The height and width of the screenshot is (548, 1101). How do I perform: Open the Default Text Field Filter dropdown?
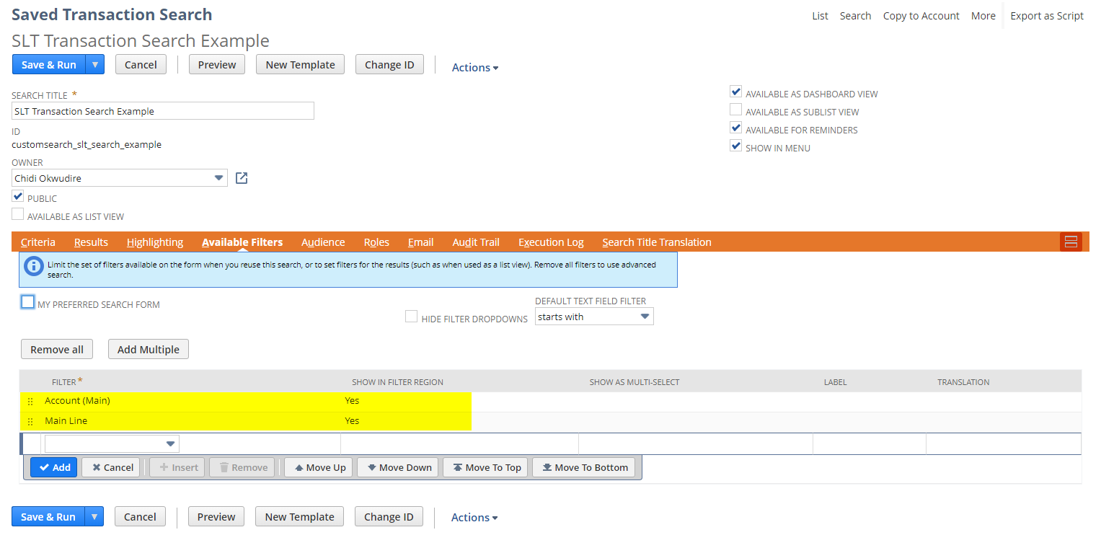point(644,316)
